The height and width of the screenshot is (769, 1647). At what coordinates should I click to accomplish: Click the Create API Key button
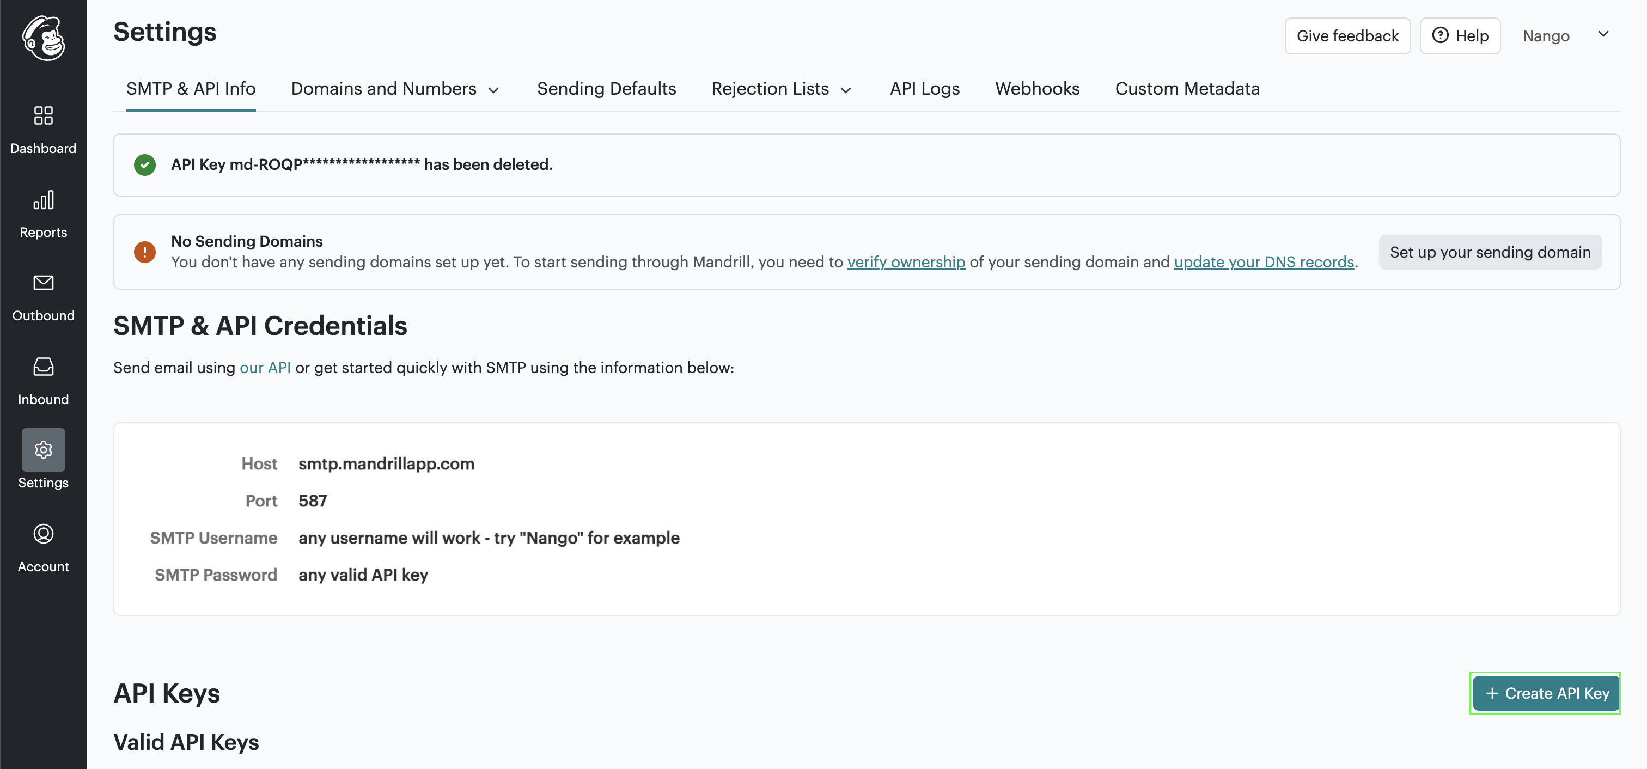point(1546,693)
